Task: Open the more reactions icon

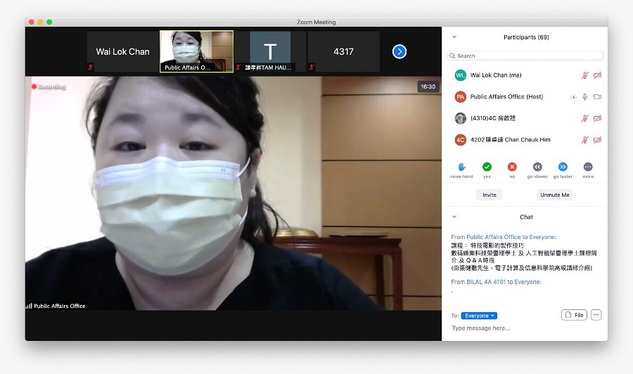Action: (x=588, y=167)
